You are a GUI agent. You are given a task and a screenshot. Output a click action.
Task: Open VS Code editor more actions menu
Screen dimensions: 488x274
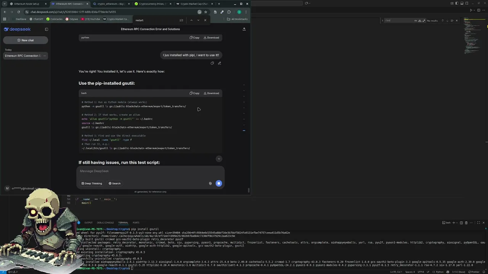coord(484,10)
